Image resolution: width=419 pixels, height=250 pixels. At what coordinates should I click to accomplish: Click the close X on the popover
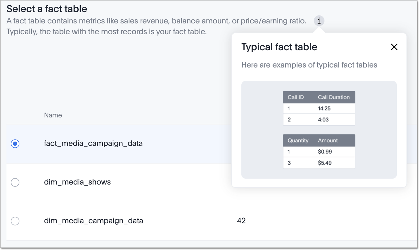coord(394,47)
